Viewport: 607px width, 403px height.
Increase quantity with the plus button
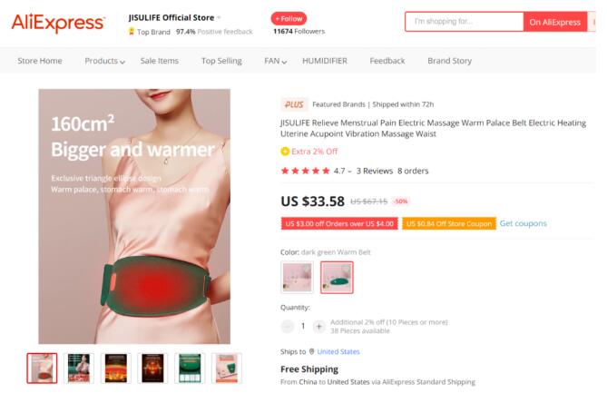pos(319,327)
